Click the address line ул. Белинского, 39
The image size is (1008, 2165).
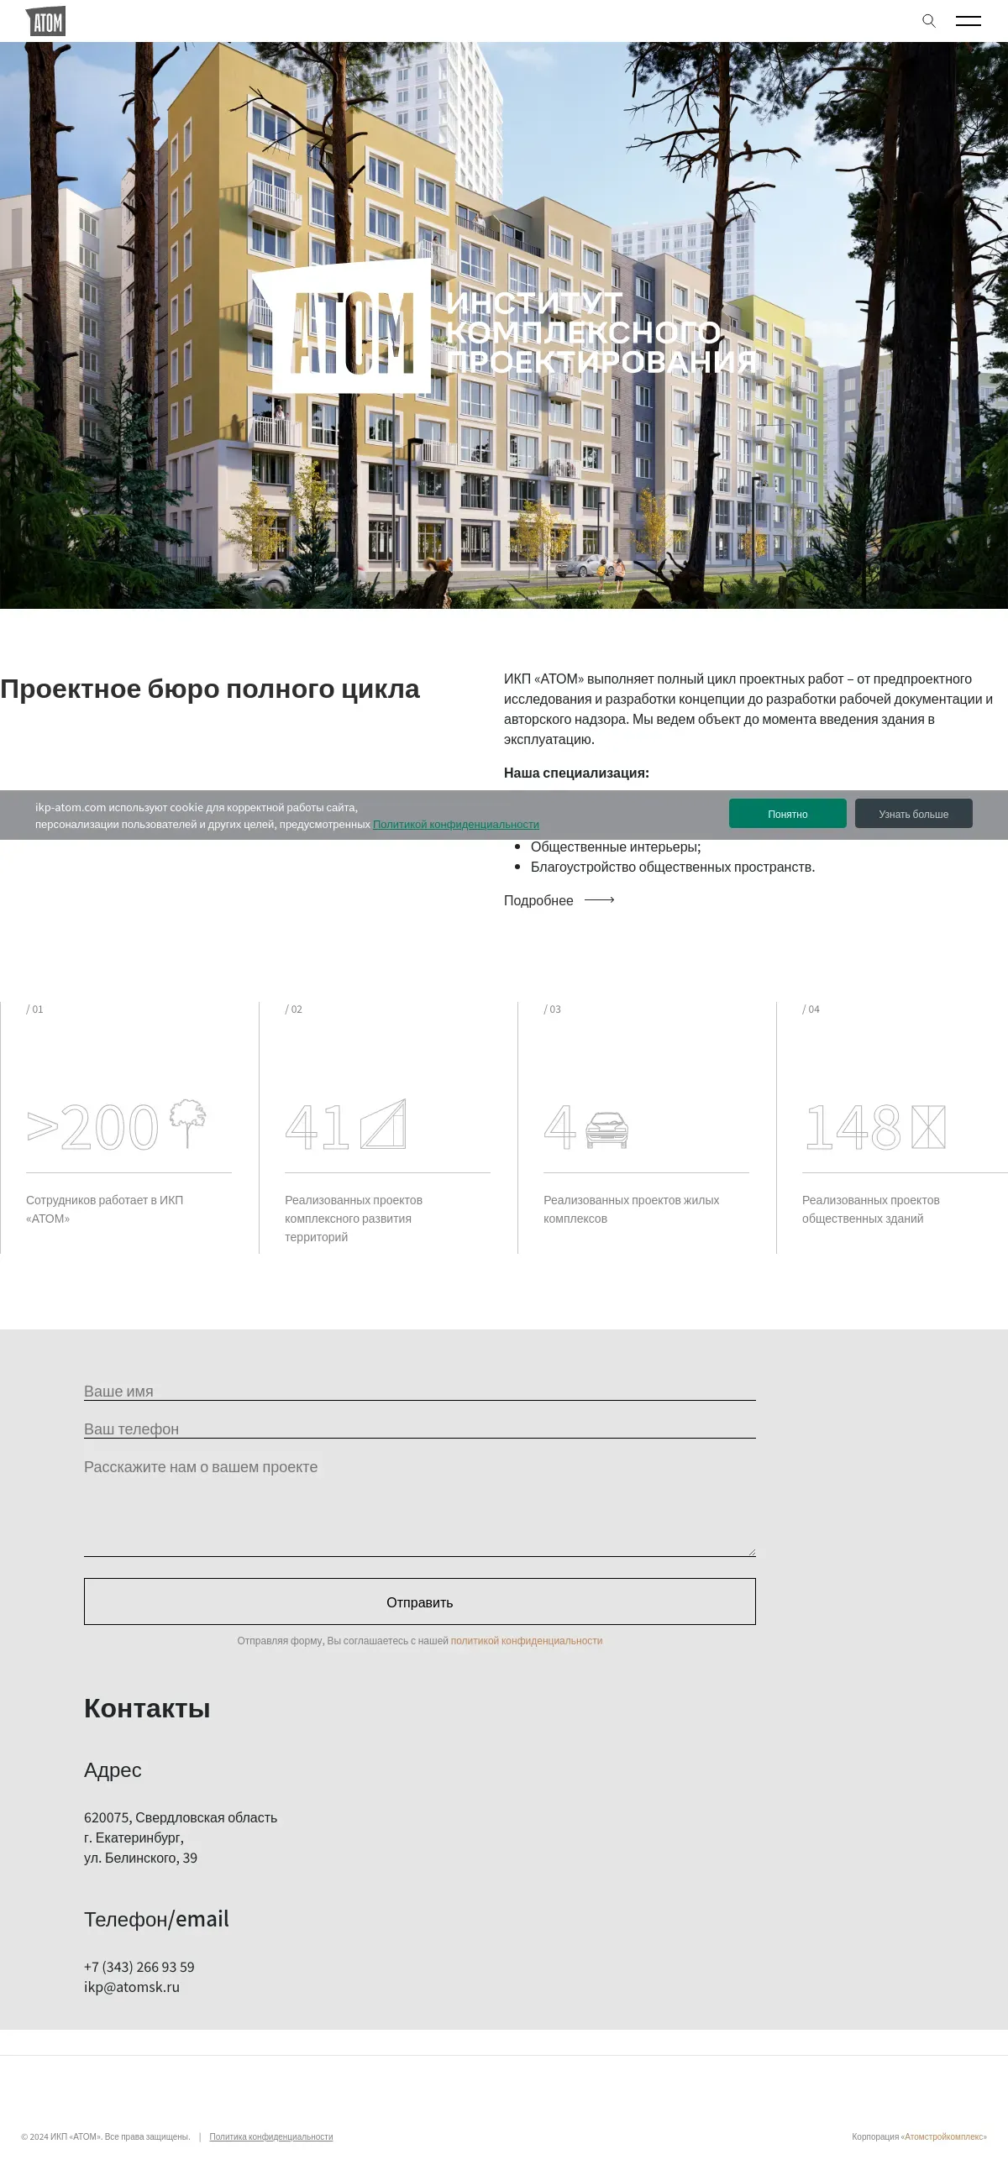click(140, 1858)
